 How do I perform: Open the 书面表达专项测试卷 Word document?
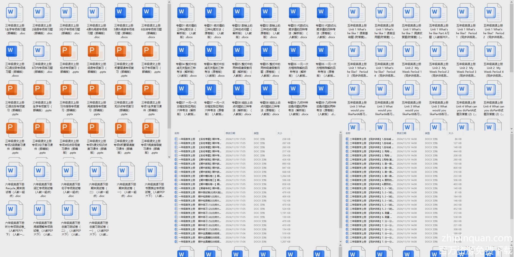pos(154,172)
